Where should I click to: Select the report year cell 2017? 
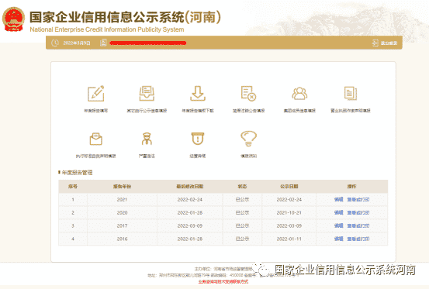click(x=122, y=225)
